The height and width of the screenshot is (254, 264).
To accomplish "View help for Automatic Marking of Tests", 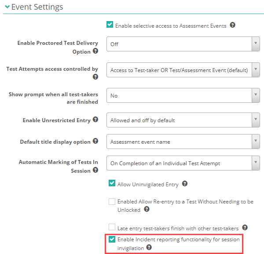I will pyautogui.click(x=95, y=171).
